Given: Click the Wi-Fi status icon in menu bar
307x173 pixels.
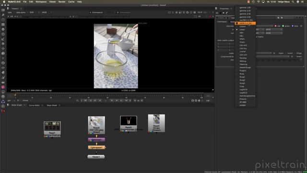Looking at the screenshot, I should pyautogui.click(x=258, y=1).
